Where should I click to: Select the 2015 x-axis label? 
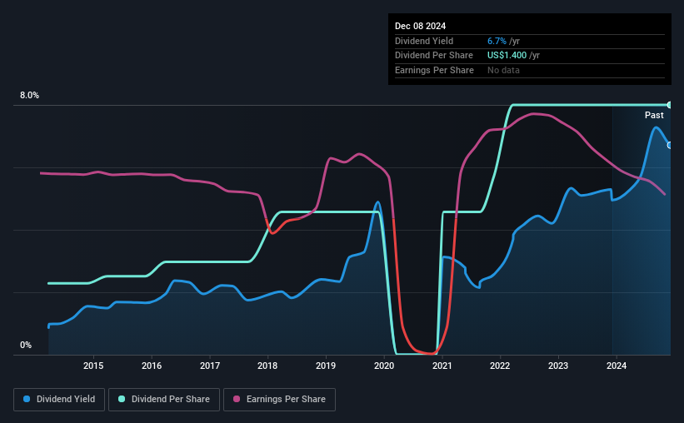point(93,366)
